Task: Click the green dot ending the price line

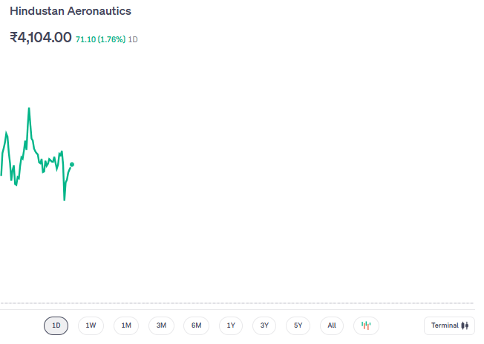Action: [72, 165]
